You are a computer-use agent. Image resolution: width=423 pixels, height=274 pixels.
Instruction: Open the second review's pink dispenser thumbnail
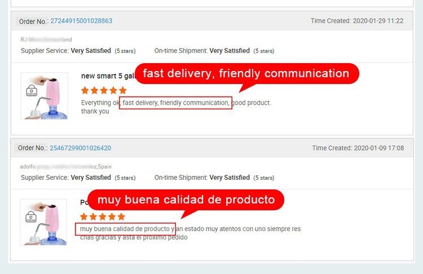click(45, 222)
